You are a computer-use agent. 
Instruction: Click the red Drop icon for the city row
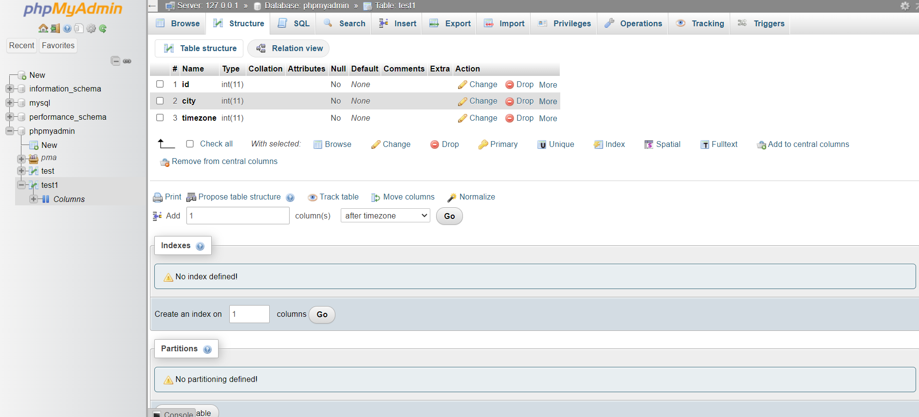point(510,101)
